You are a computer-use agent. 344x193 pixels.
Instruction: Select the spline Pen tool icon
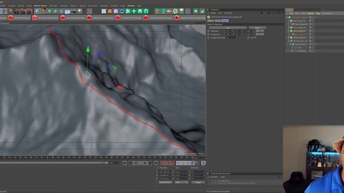(44, 11)
